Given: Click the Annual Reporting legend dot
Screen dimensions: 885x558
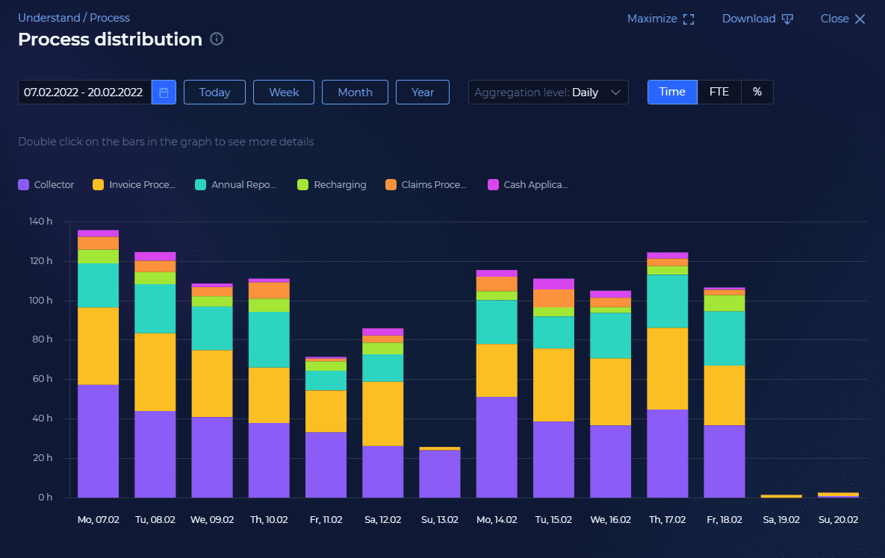Looking at the screenshot, I should click(x=199, y=184).
